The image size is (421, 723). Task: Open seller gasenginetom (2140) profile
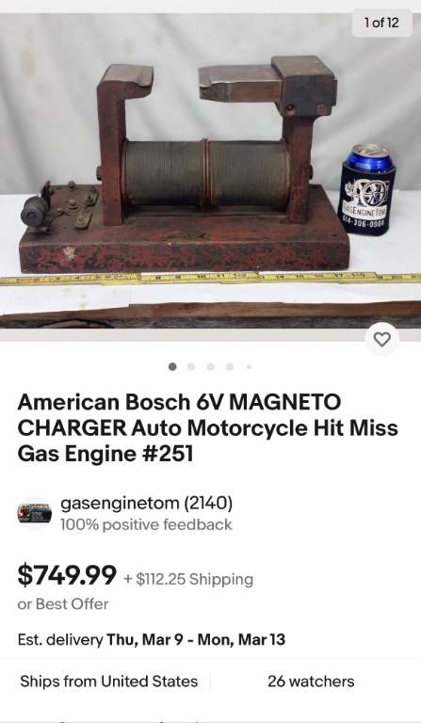(x=147, y=503)
